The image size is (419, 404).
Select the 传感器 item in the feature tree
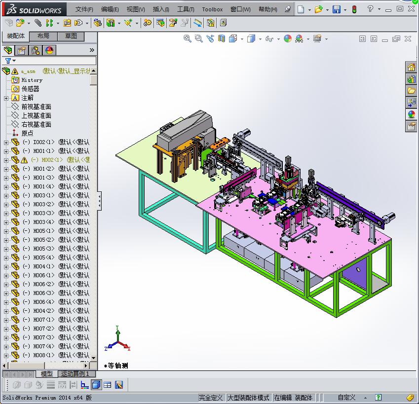pos(30,89)
